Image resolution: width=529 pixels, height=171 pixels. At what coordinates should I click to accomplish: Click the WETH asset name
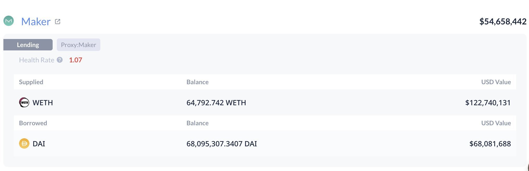point(43,103)
